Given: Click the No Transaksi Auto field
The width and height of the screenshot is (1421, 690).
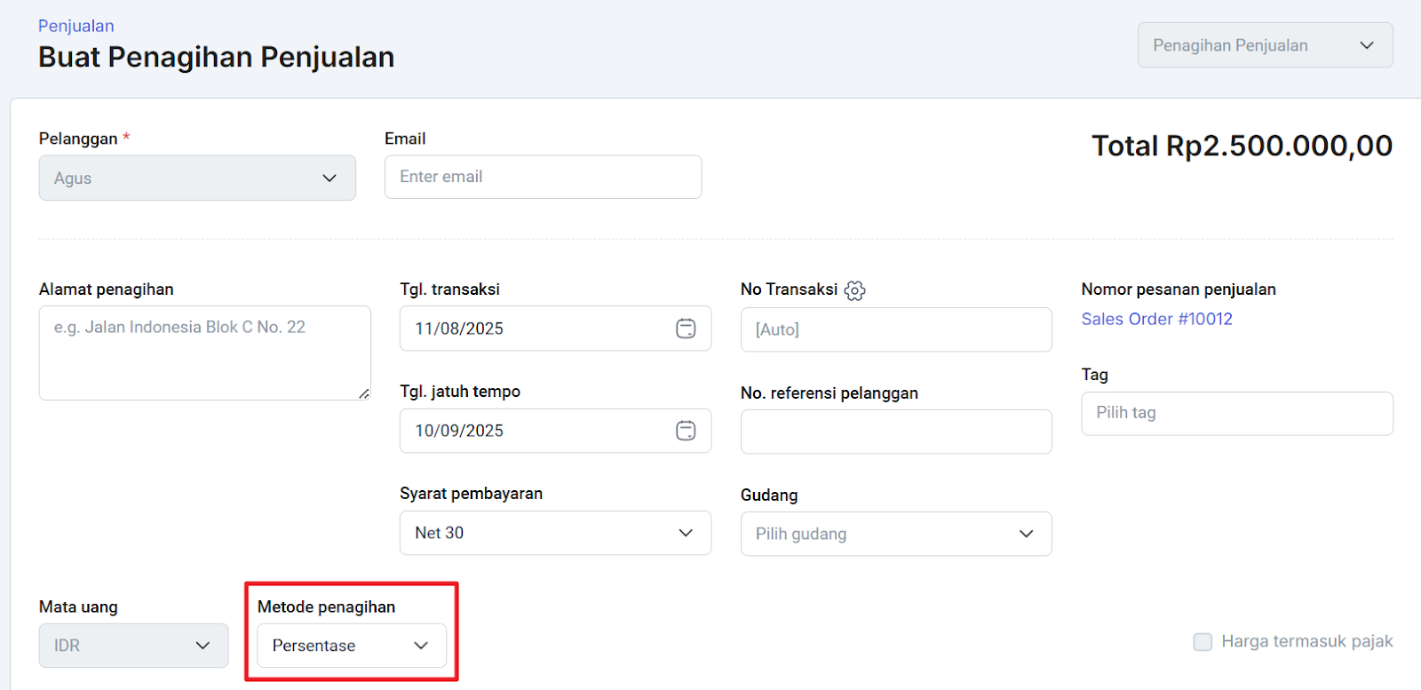Looking at the screenshot, I should [895, 329].
